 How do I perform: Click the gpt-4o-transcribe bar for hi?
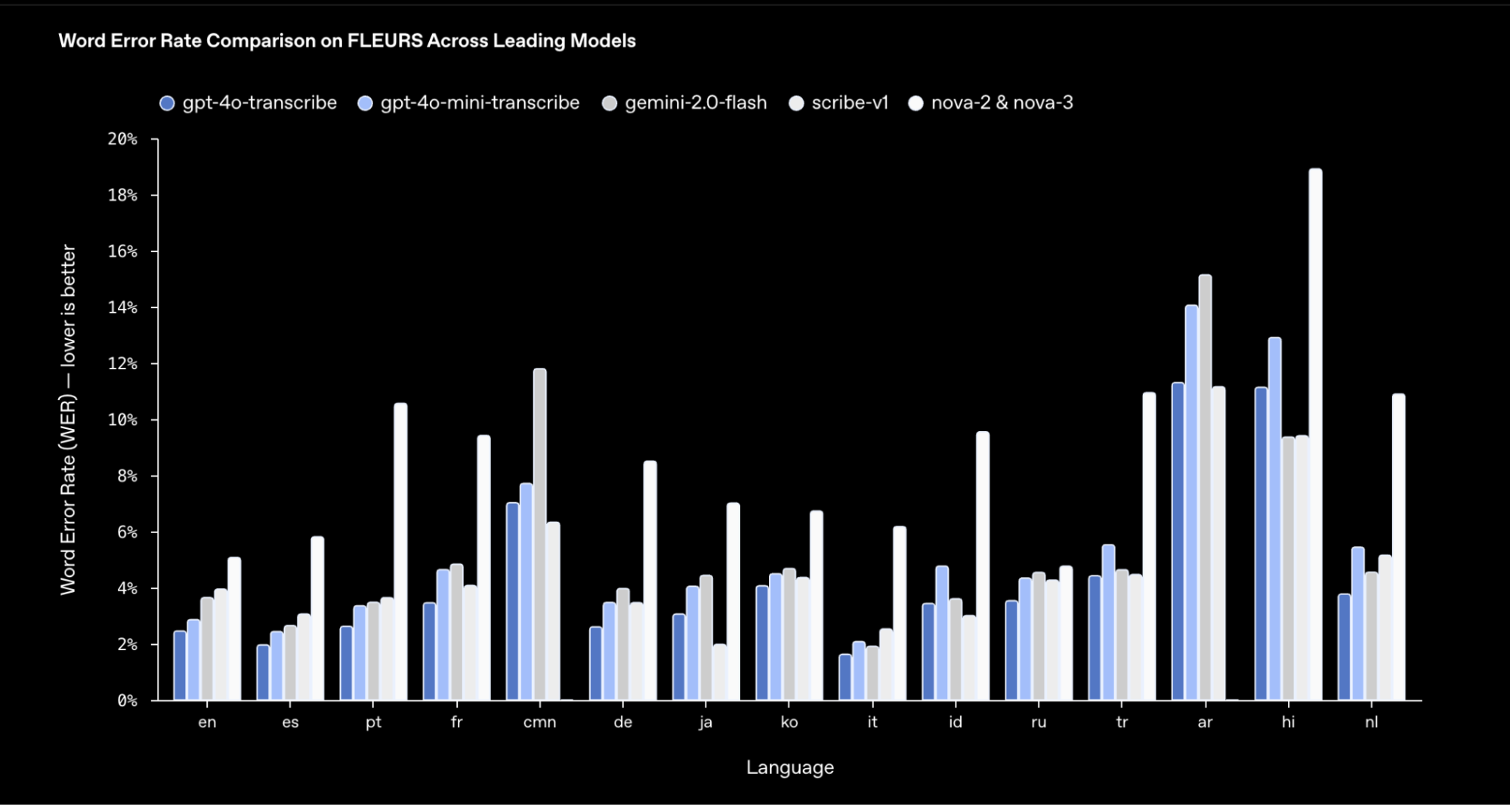pos(1261,544)
